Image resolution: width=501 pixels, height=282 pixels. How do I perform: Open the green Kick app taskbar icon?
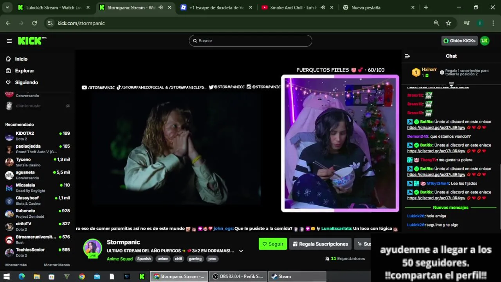click(x=142, y=277)
